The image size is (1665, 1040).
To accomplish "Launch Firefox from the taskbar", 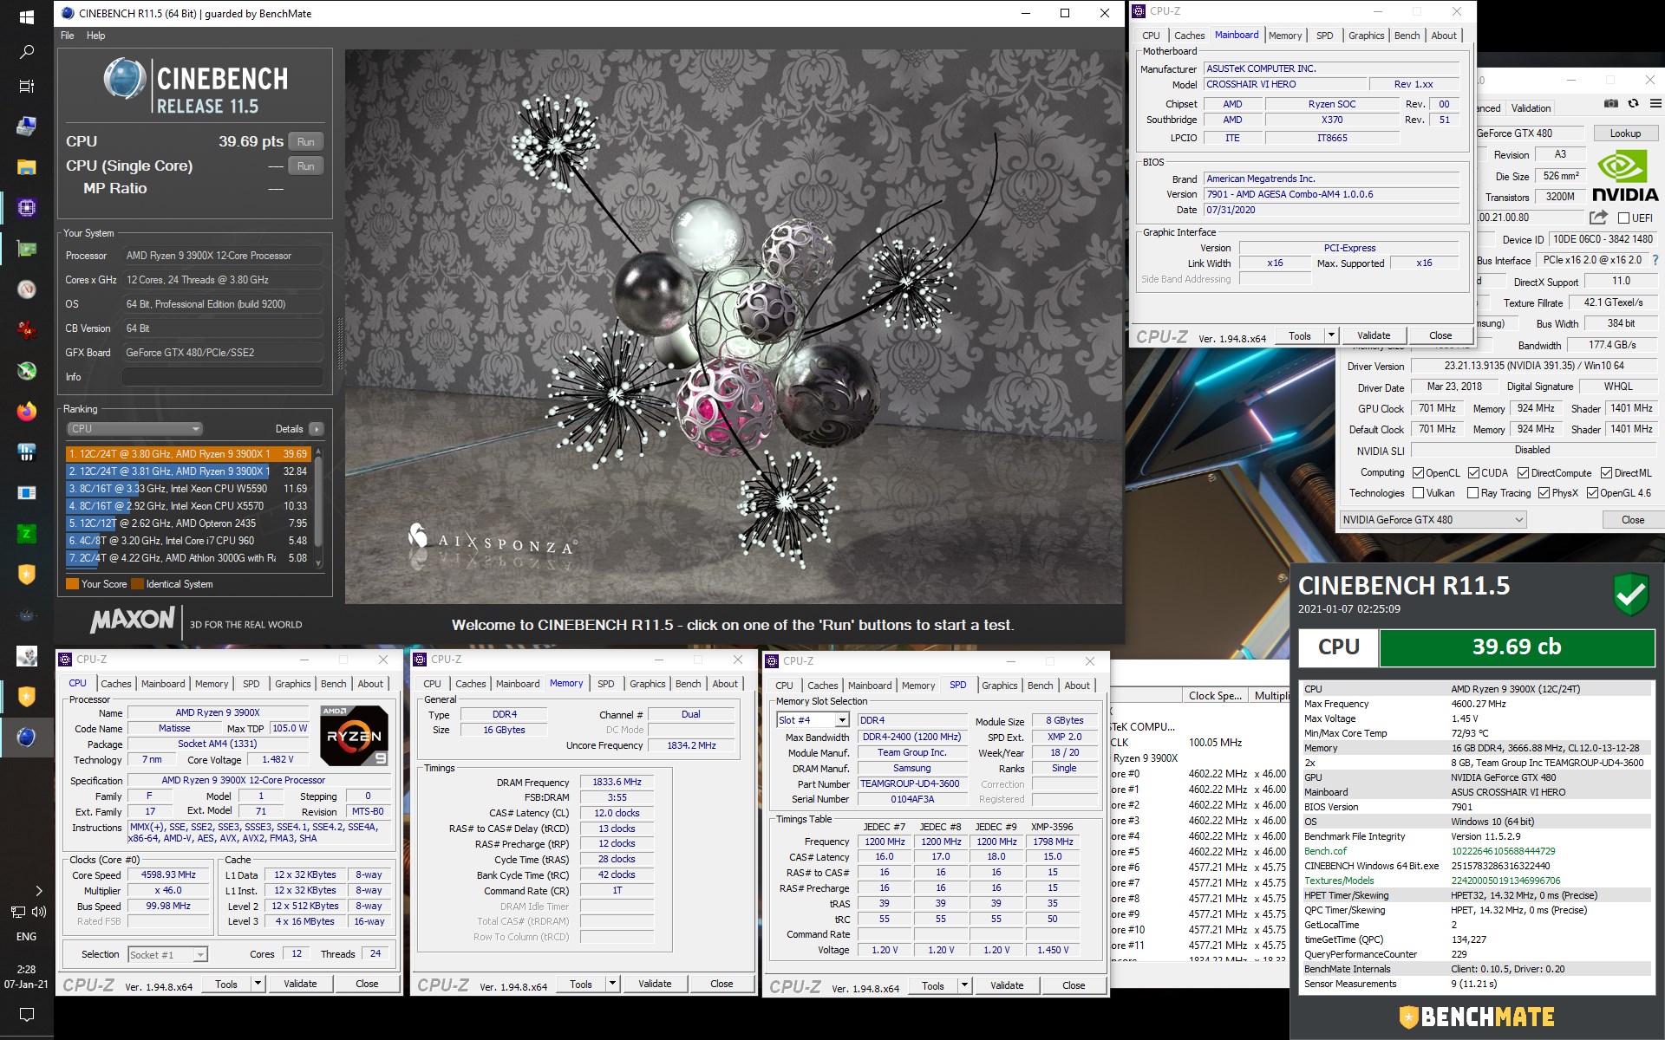I will 26,412.
